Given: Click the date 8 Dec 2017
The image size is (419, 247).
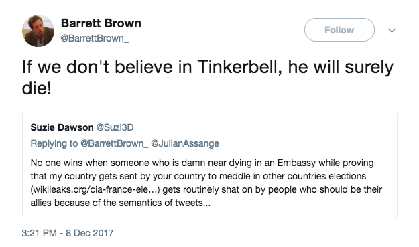Looking at the screenshot, I should pos(90,233).
